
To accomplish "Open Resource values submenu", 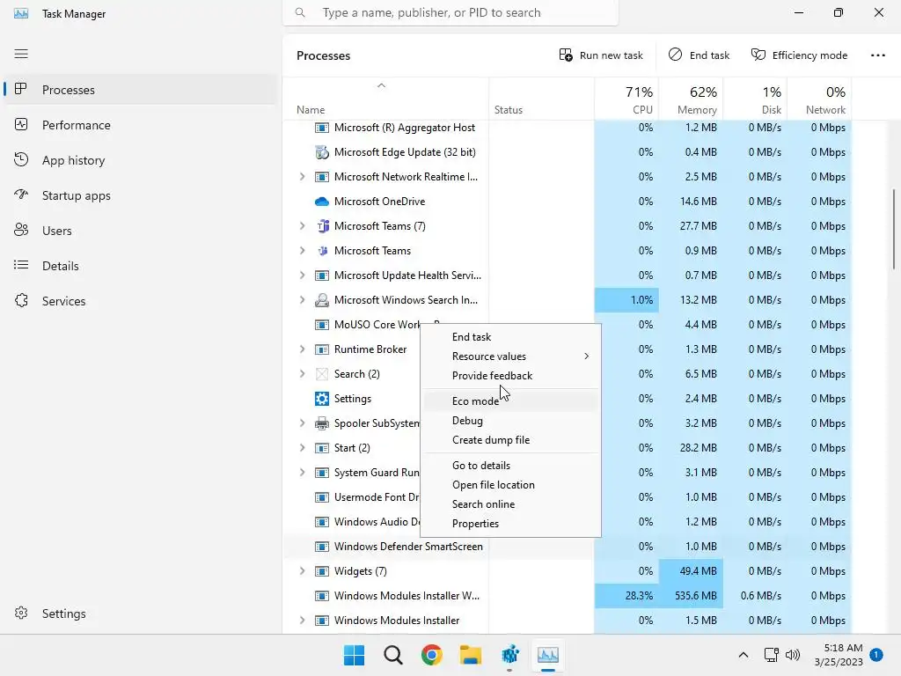I will click(x=510, y=356).
